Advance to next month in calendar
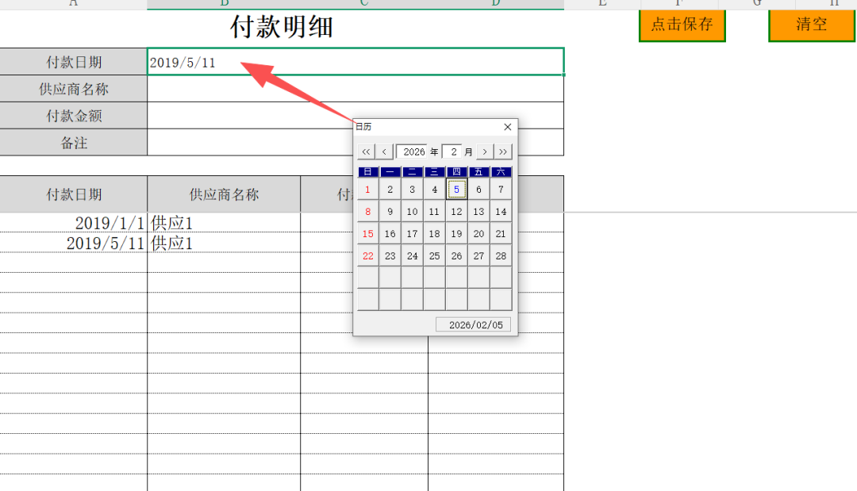 (486, 152)
